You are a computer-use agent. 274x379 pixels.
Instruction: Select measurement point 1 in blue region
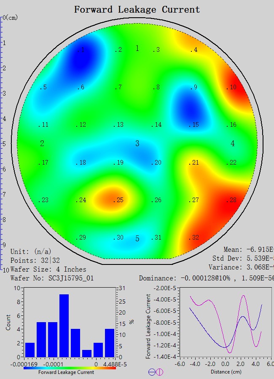click(81, 50)
